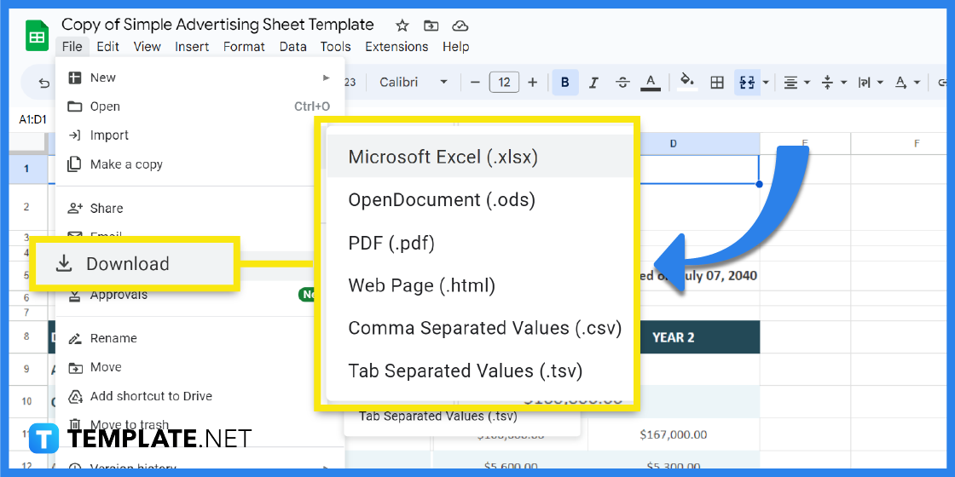This screenshot has width=955, height=477.
Task: Select Add shortcut to Drive
Action: pos(200,396)
